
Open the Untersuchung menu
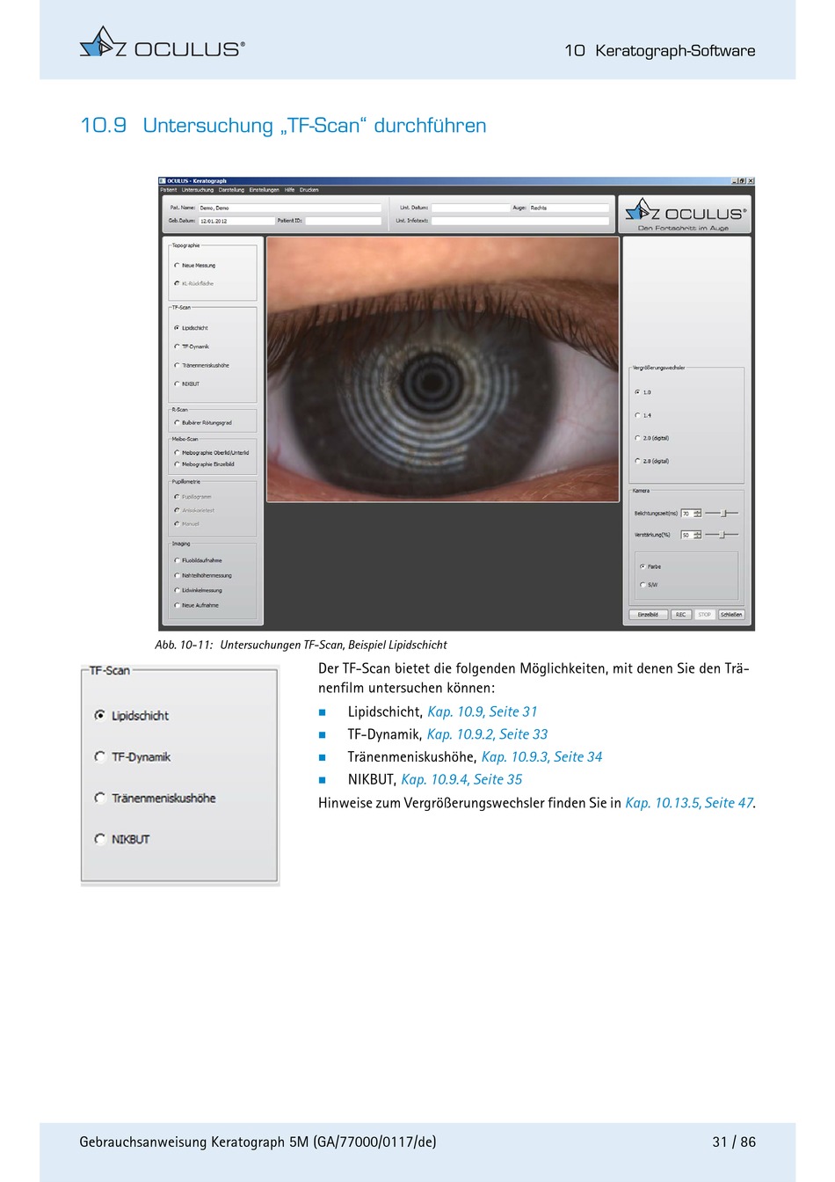tap(198, 190)
